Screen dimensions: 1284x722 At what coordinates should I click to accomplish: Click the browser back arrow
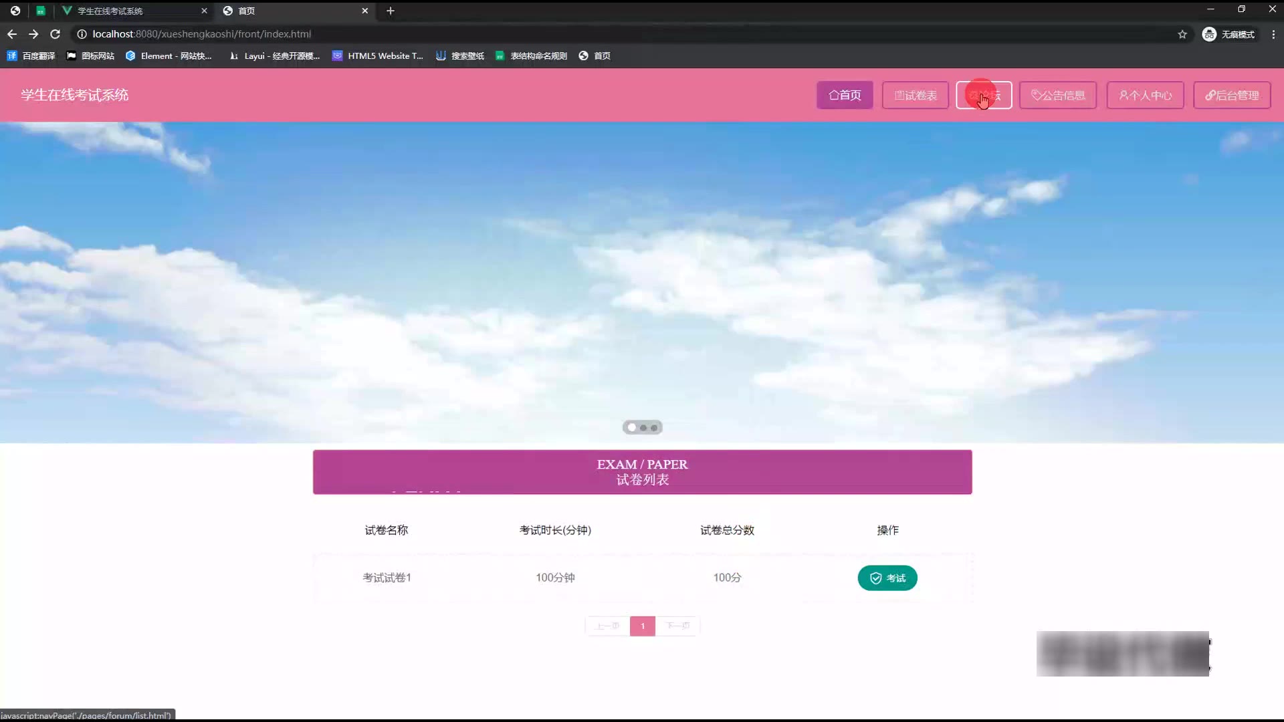tap(12, 34)
